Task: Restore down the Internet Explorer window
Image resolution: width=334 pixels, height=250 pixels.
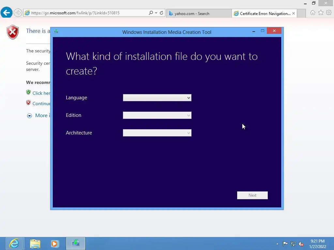Action: (314, 3)
